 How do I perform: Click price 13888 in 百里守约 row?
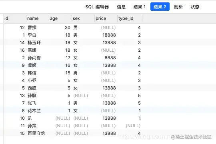pos(109,133)
